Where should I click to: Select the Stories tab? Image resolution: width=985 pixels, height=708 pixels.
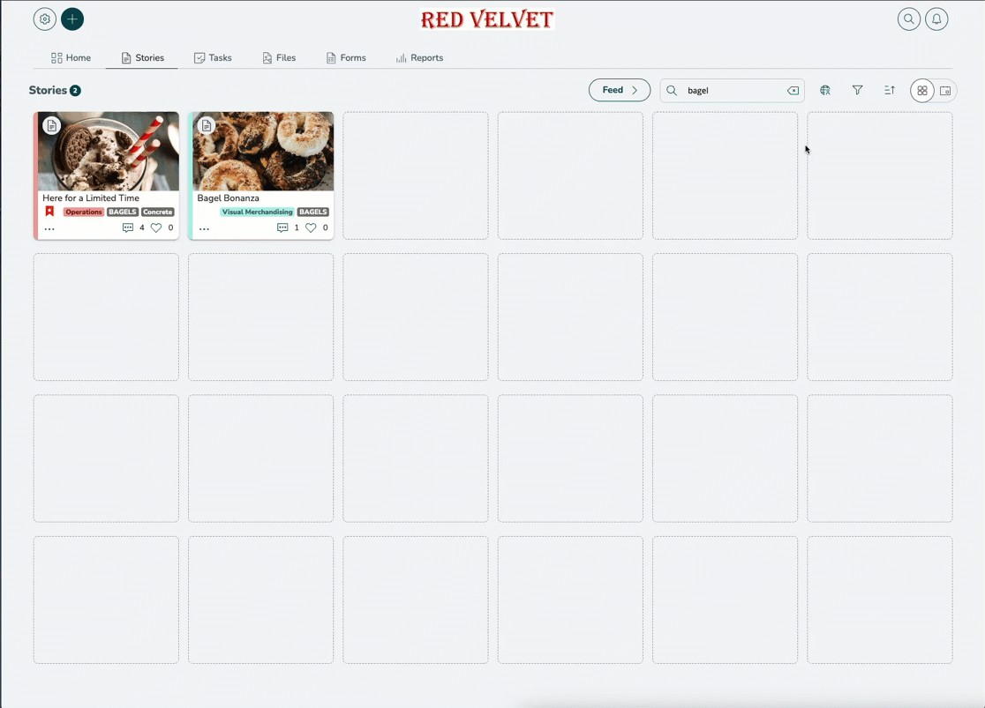tap(143, 57)
